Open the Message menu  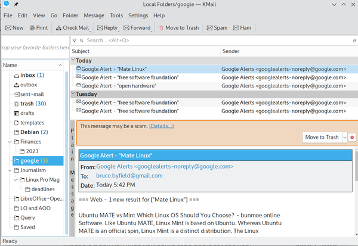point(94,15)
